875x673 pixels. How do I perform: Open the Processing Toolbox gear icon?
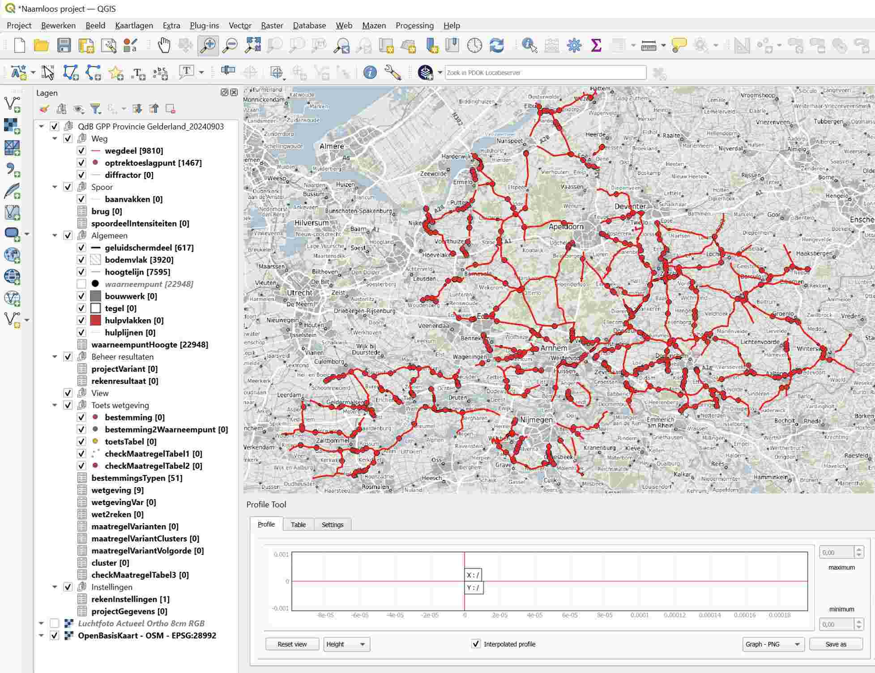pos(574,45)
